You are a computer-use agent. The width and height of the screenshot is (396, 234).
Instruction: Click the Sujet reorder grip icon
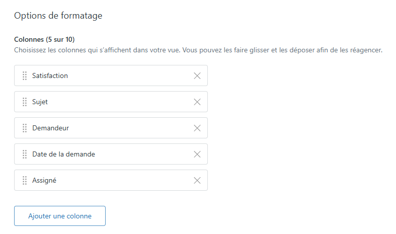click(25, 102)
